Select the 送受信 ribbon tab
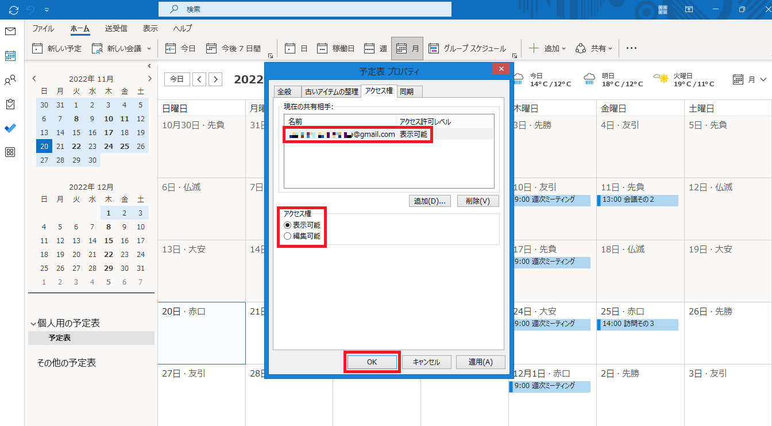 (116, 29)
